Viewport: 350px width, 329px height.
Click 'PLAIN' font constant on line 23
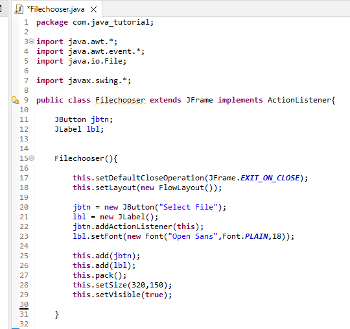256,236
